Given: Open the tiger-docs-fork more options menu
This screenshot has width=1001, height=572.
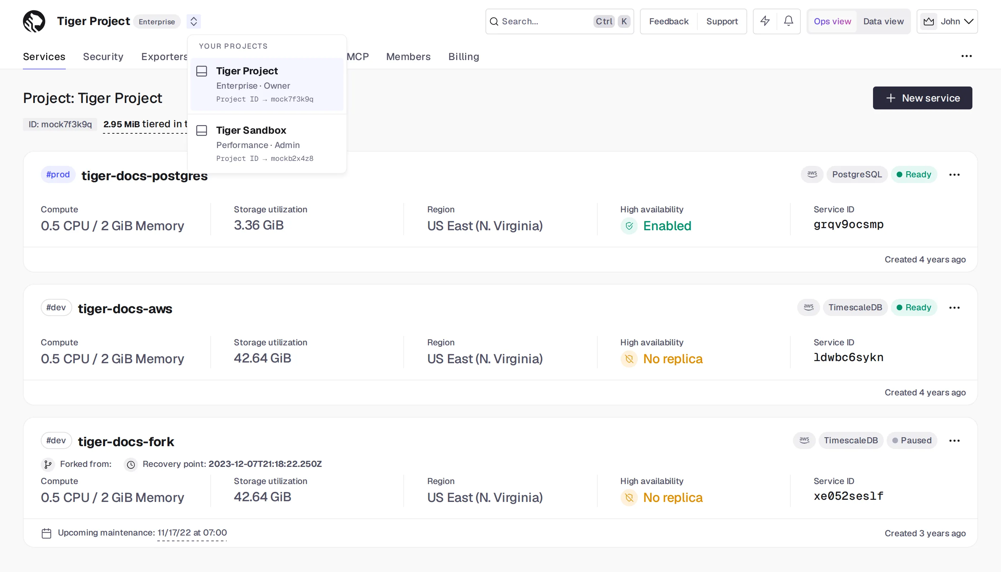Looking at the screenshot, I should (954, 440).
